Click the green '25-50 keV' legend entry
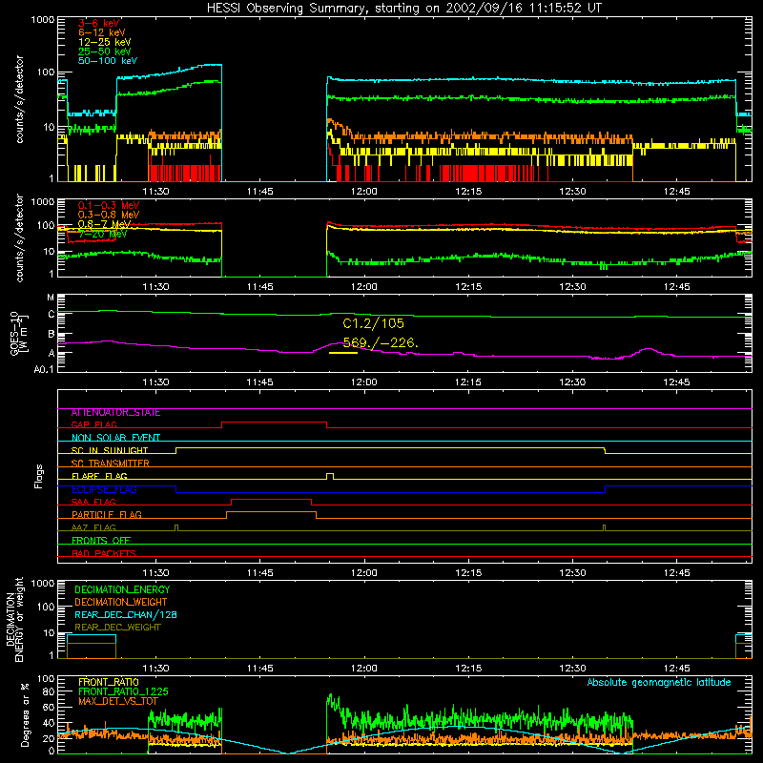 (x=105, y=52)
